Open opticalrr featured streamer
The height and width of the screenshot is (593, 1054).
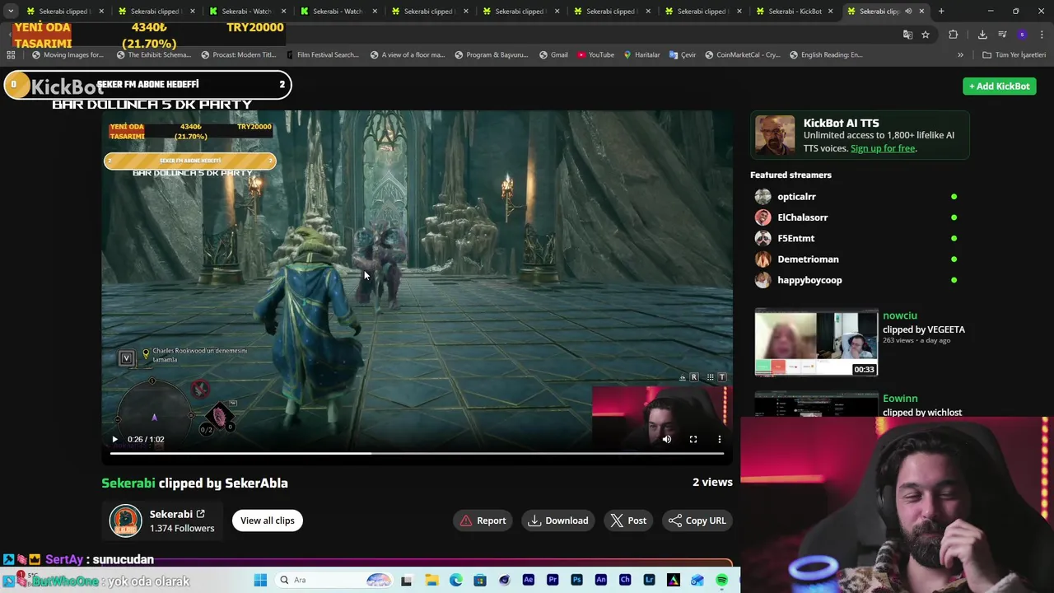pos(796,197)
